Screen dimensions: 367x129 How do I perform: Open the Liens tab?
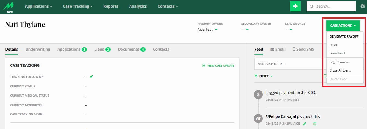102,49
